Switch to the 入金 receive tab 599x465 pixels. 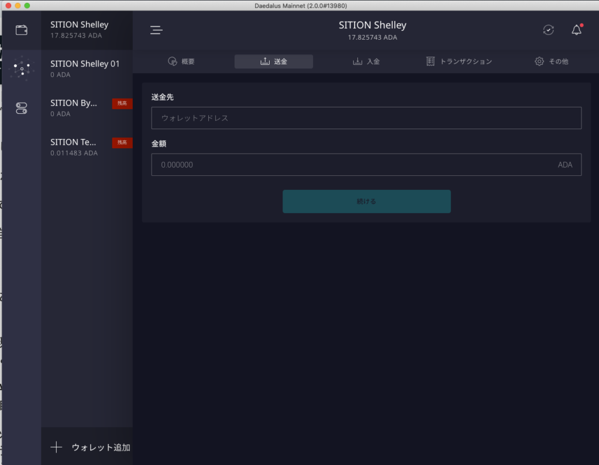tap(367, 61)
